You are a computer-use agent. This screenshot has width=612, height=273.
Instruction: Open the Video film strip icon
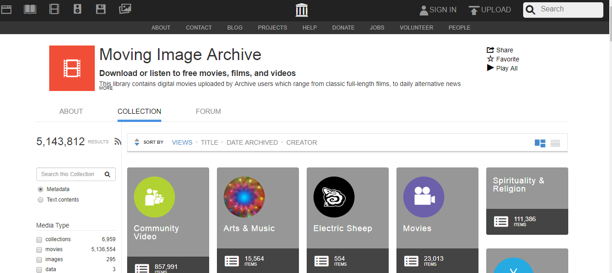(x=54, y=9)
